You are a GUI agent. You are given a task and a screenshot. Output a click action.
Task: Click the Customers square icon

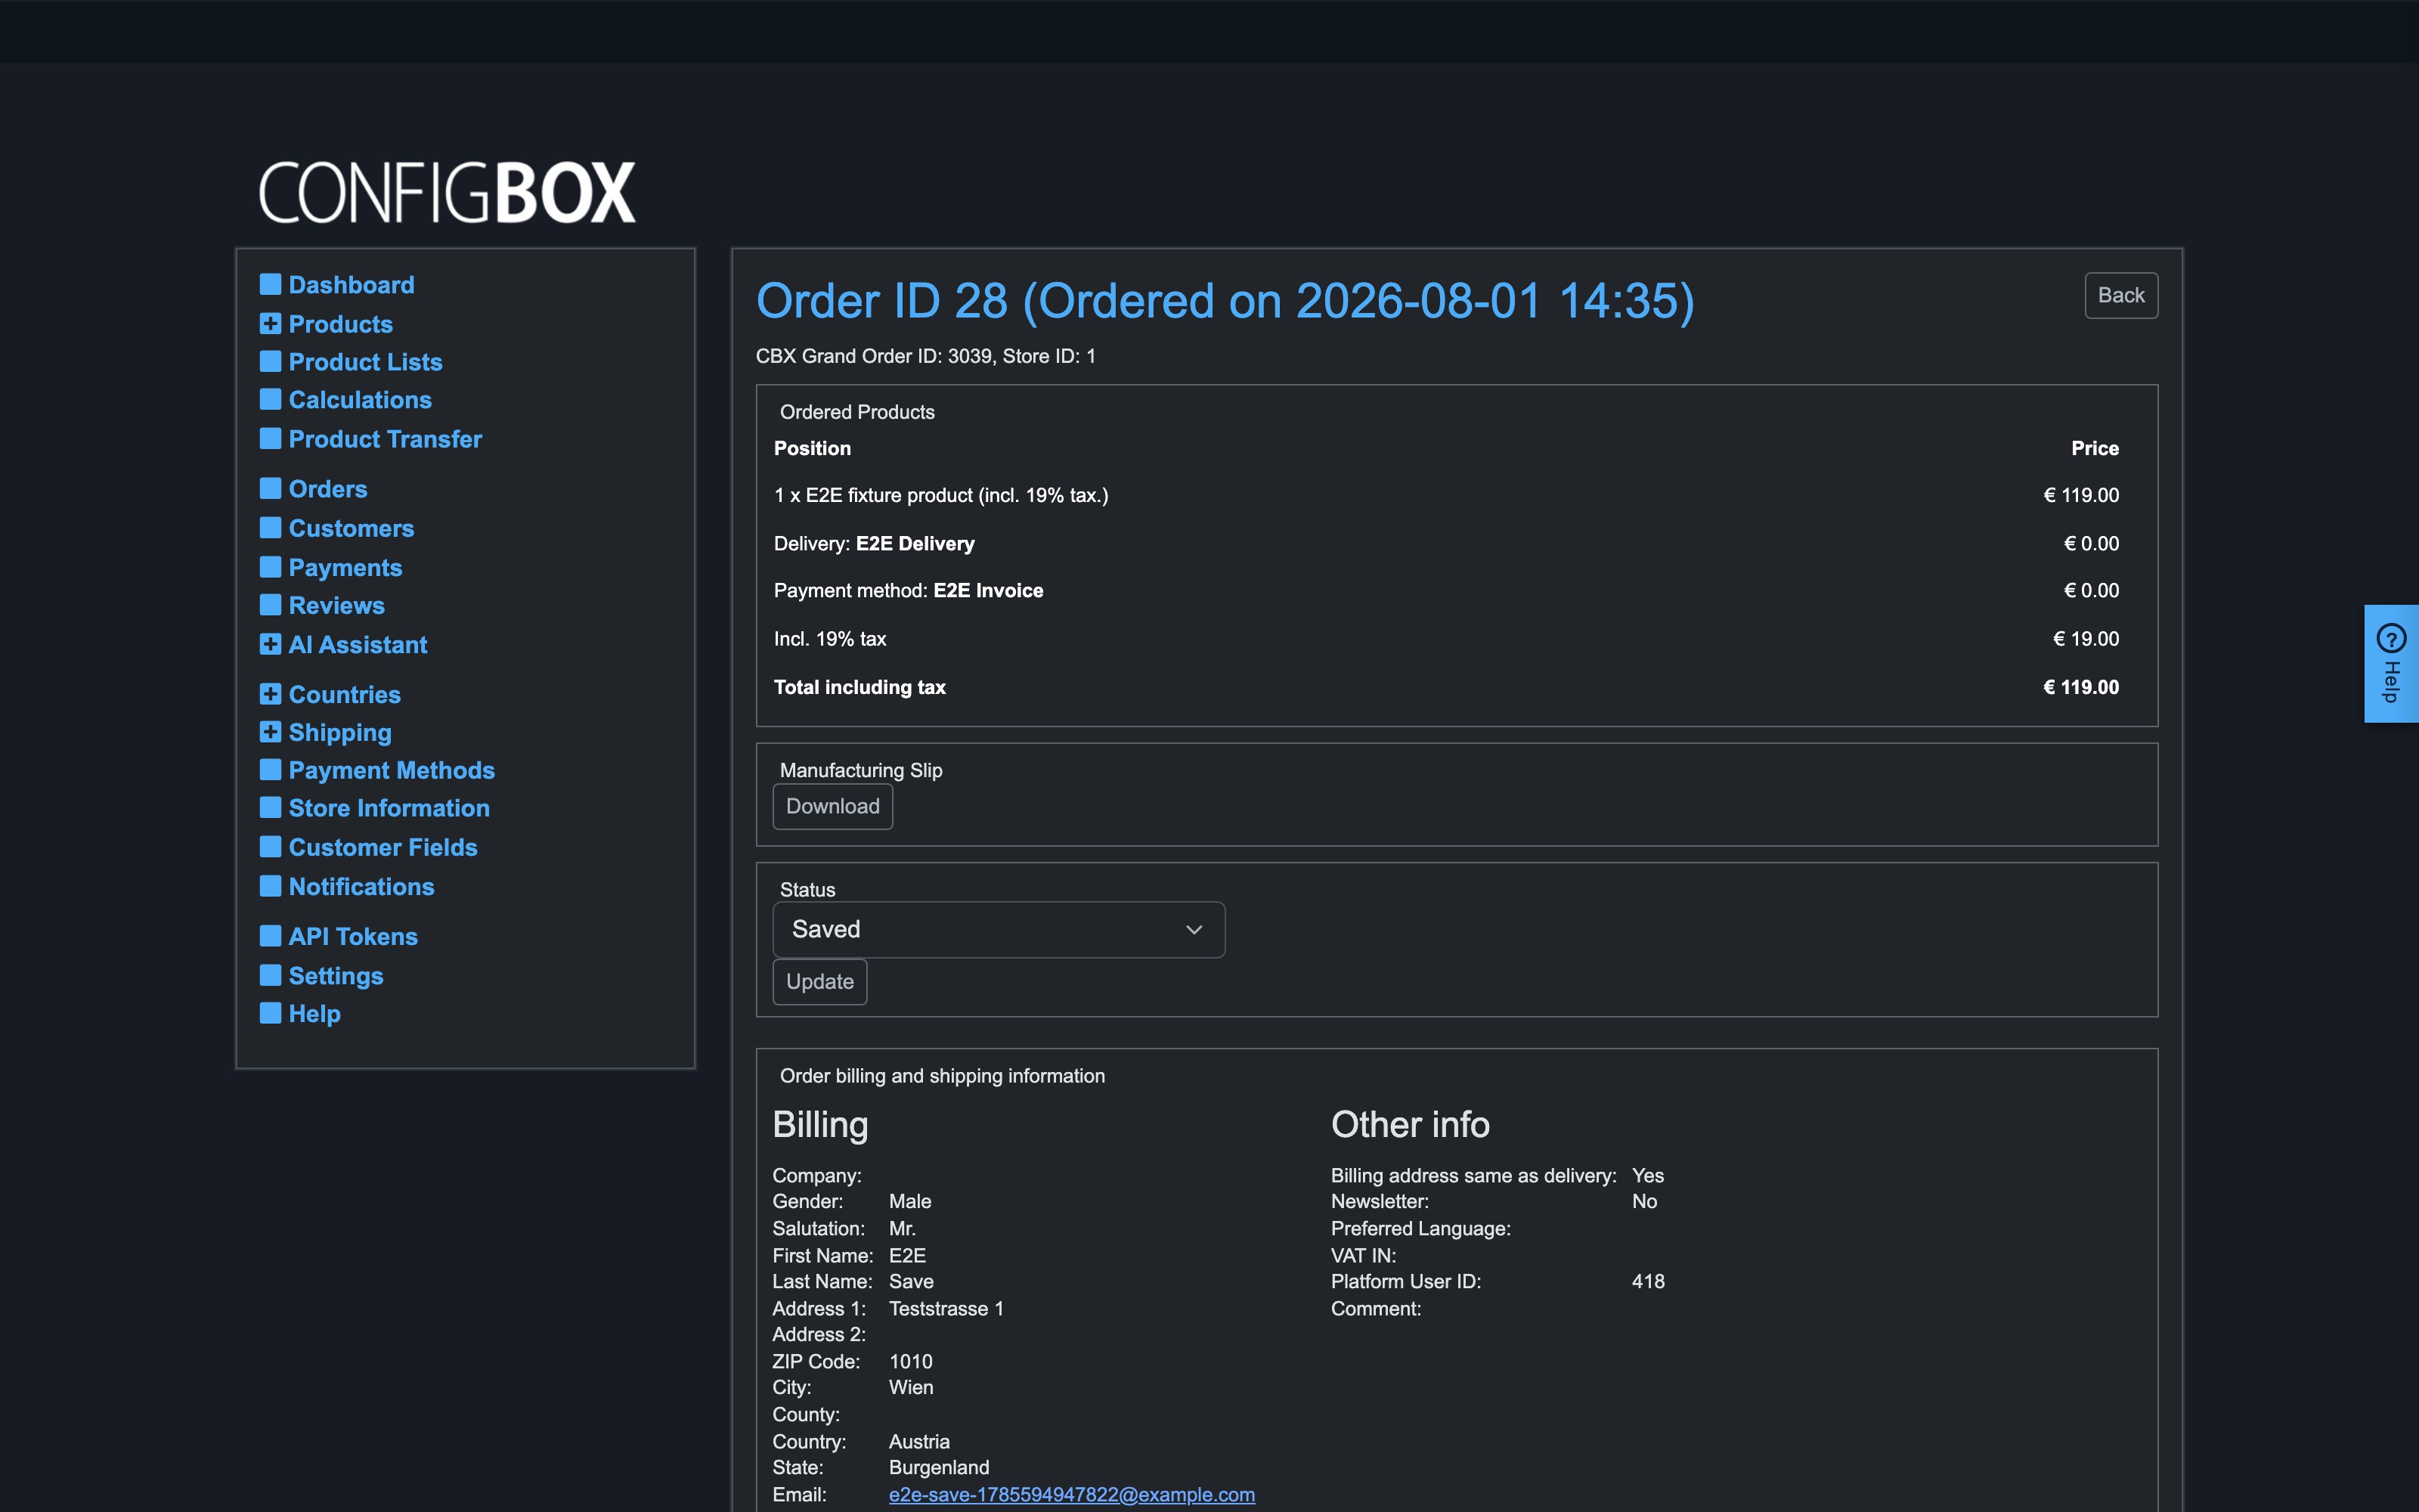(x=270, y=527)
